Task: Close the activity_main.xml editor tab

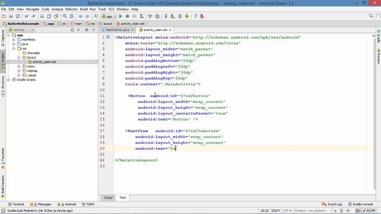Action: pos(170,30)
